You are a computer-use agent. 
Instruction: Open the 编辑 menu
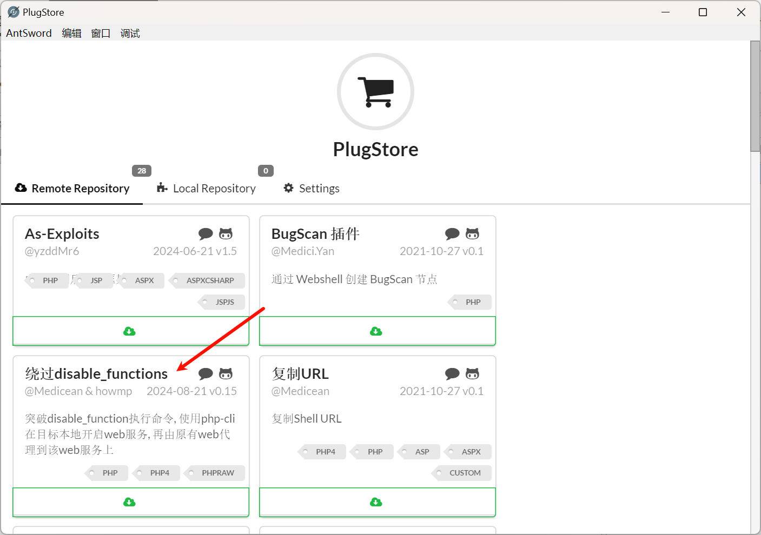click(71, 34)
